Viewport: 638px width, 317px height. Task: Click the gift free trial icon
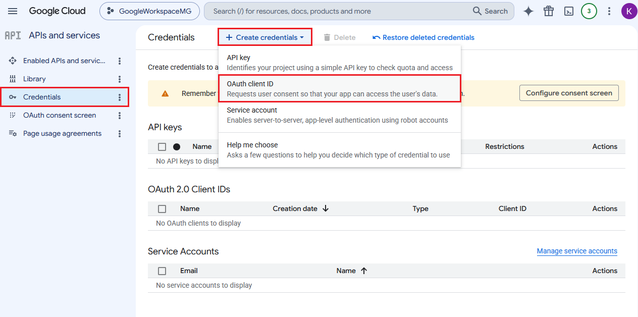tap(549, 11)
